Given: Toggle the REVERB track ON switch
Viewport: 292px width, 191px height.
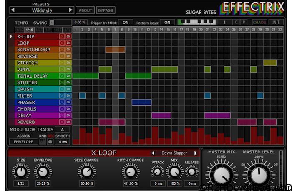Looking at the screenshot, I should point(68,122).
